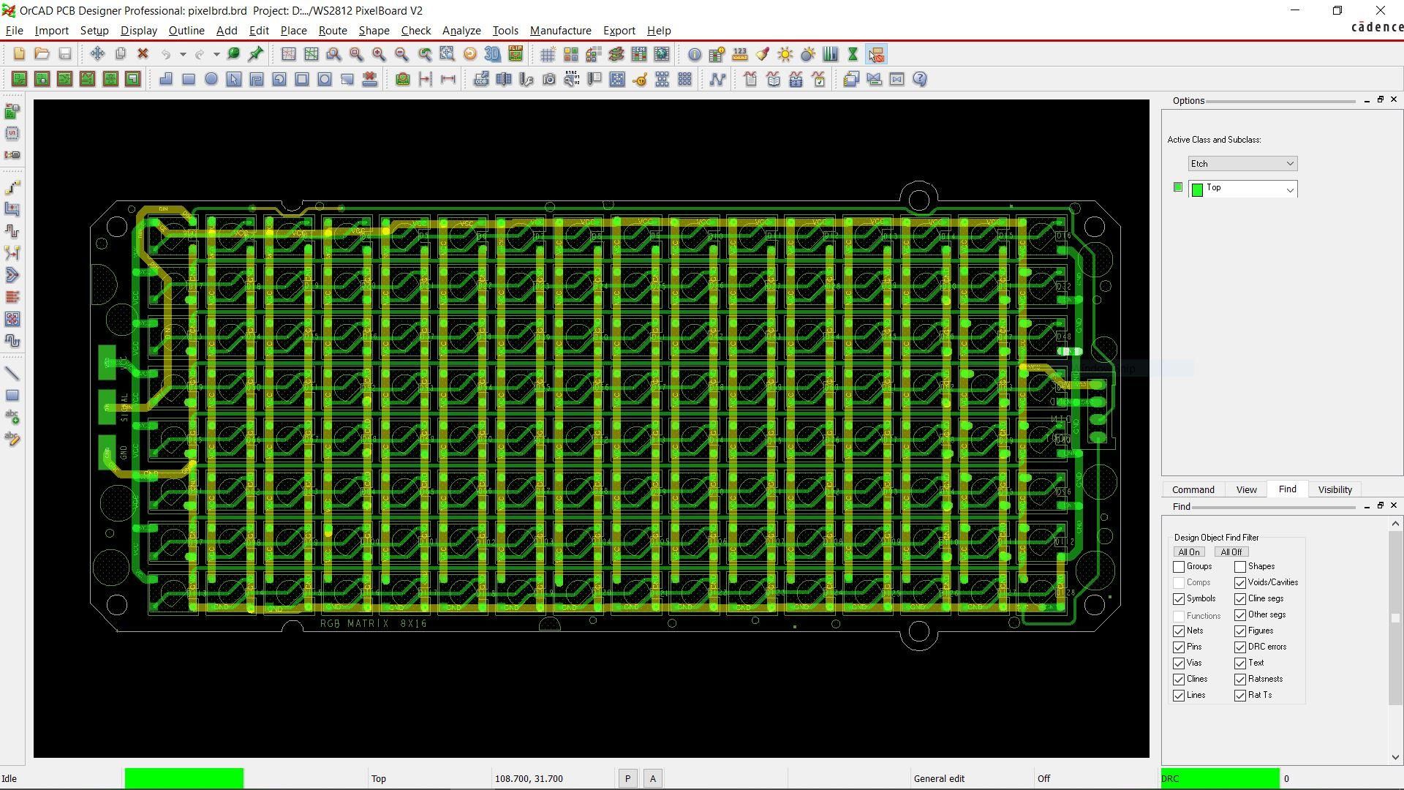1404x790 pixels.
Task: Uncheck the Vias checkbox
Action: click(1179, 663)
